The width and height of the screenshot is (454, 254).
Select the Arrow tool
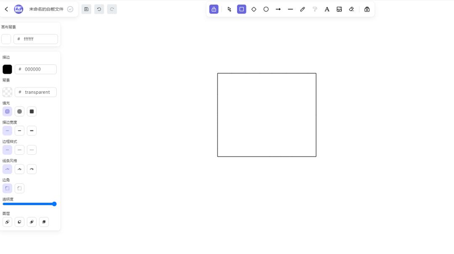click(278, 9)
